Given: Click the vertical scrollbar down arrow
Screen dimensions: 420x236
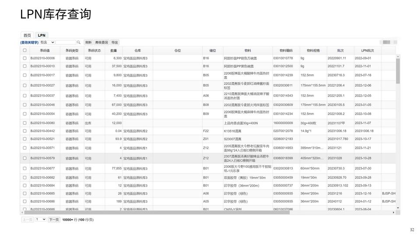Looking at the screenshot, I should point(398,208).
